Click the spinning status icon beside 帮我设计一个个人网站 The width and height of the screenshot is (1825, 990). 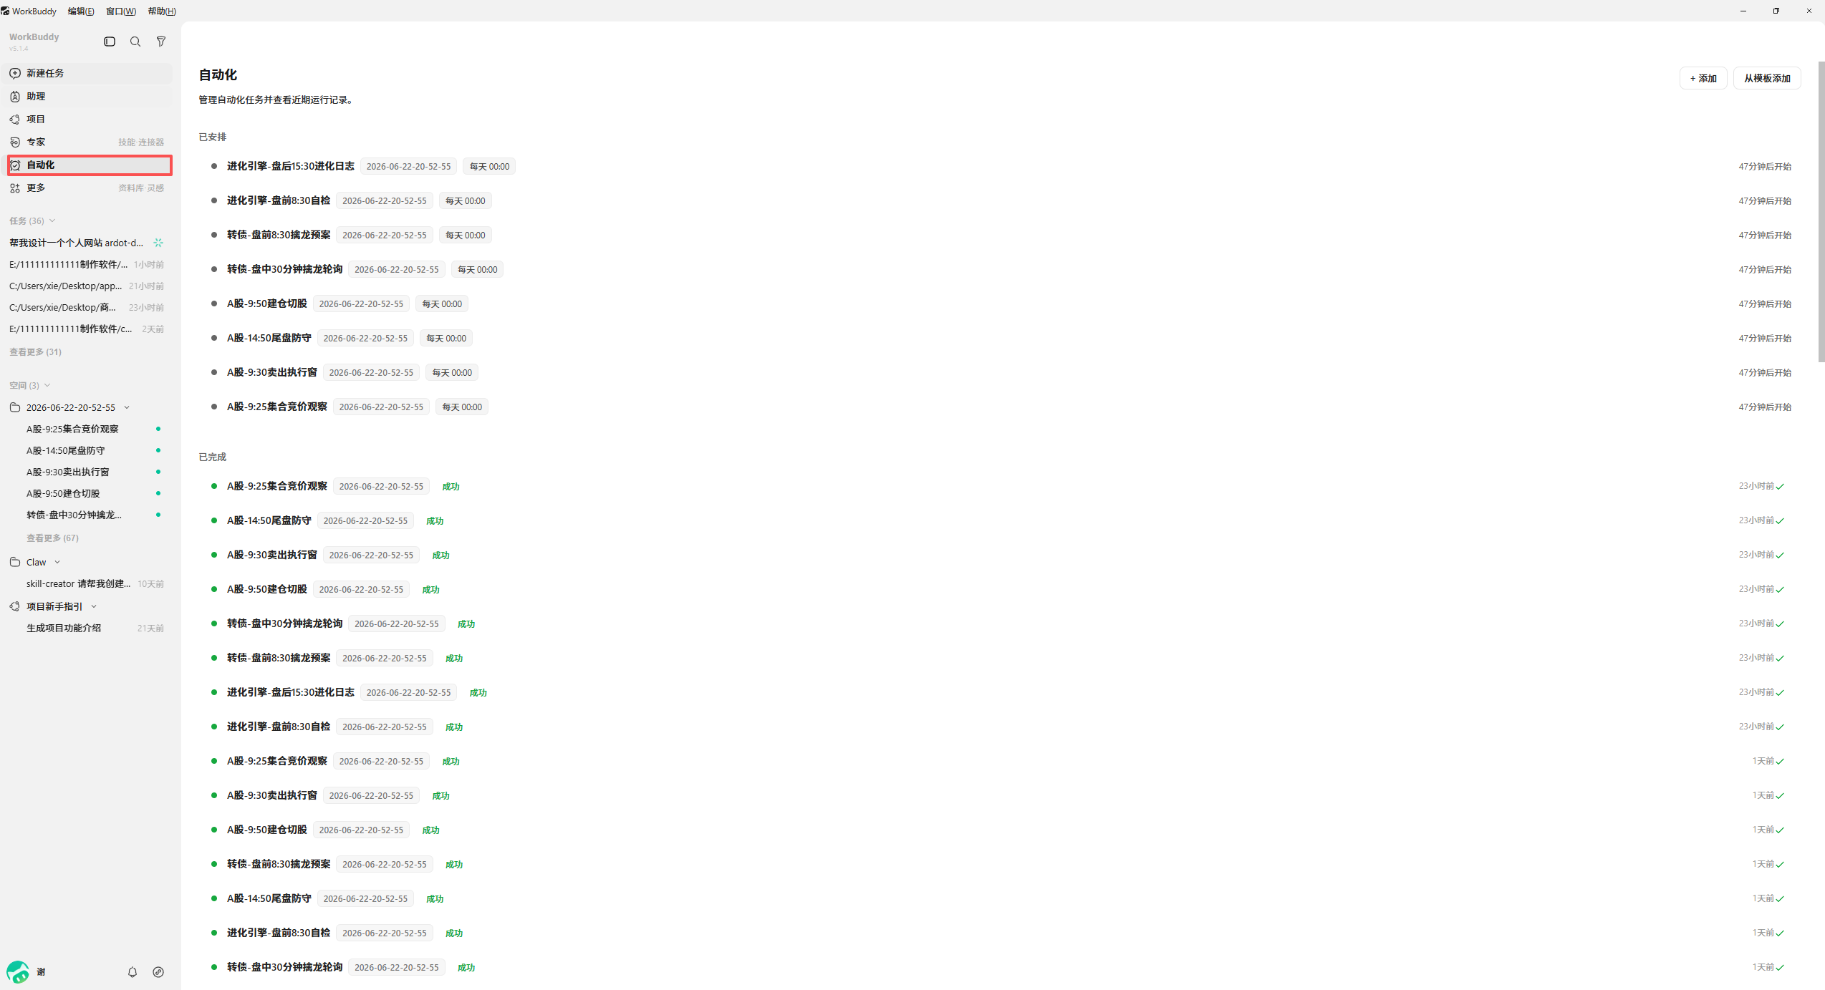point(158,243)
